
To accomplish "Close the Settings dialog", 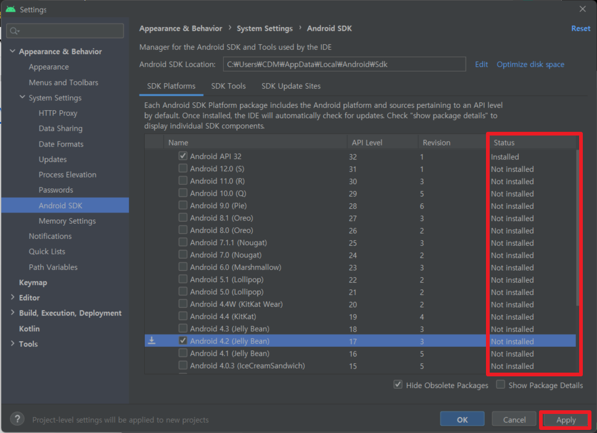I will tap(583, 9).
